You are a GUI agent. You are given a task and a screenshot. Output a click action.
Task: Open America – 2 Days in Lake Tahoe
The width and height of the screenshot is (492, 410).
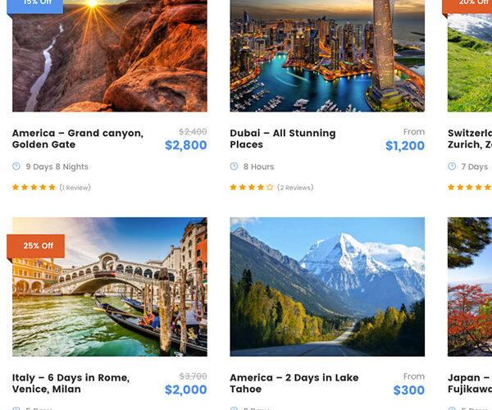(294, 383)
